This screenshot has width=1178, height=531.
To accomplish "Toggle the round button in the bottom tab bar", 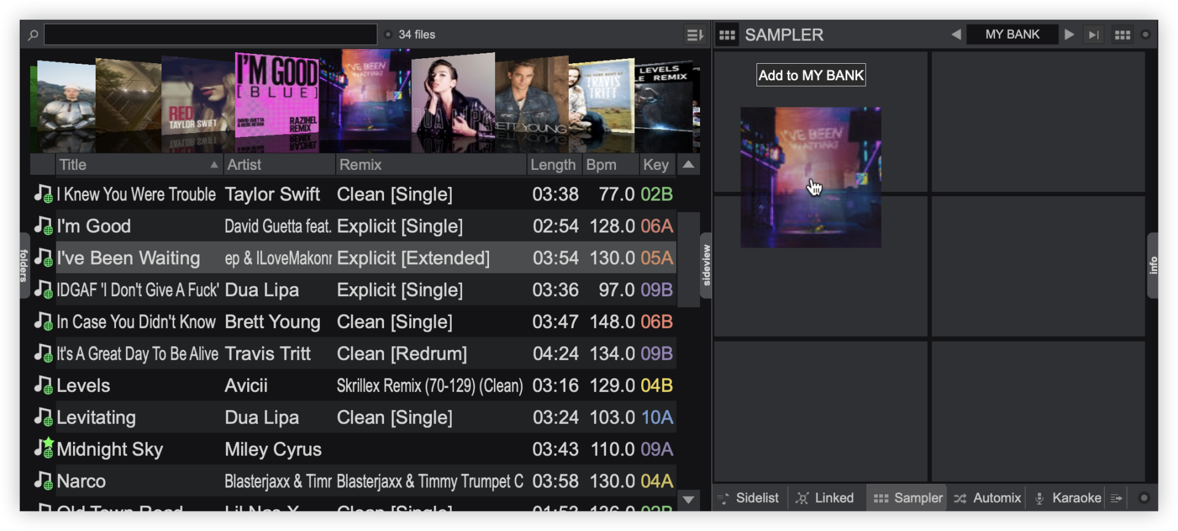I will (1144, 499).
